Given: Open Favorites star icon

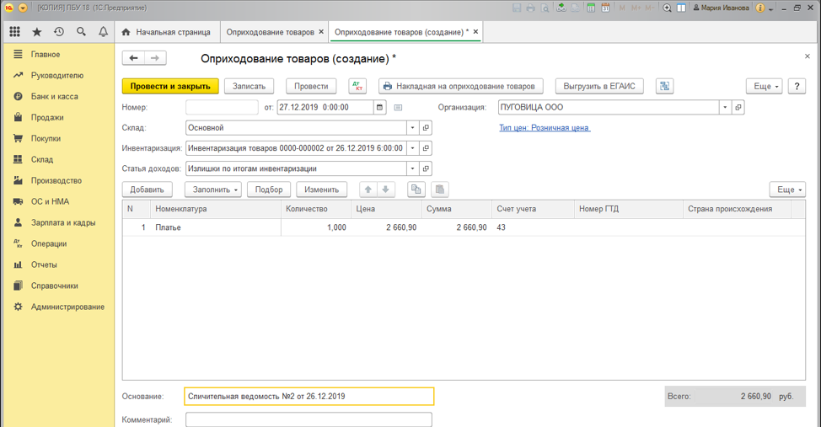Looking at the screenshot, I should pos(37,32).
